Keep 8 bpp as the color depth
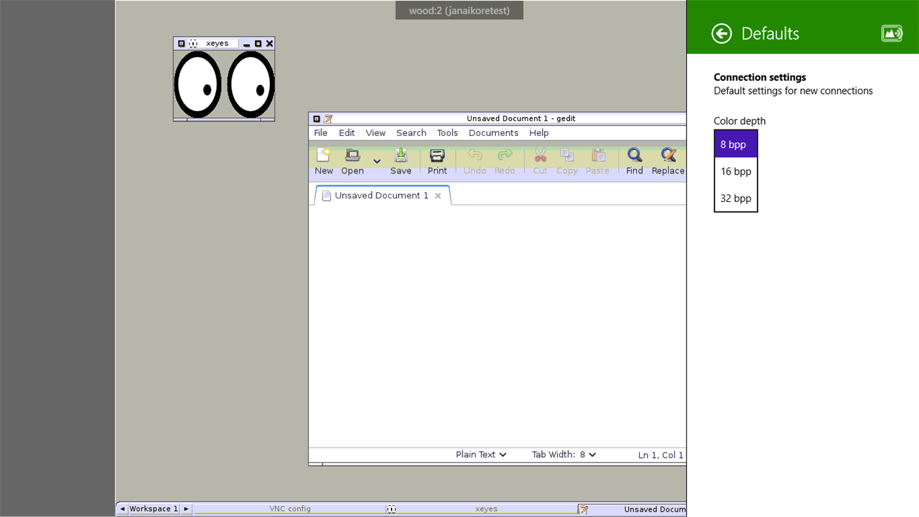Image resolution: width=919 pixels, height=517 pixels. click(x=735, y=144)
